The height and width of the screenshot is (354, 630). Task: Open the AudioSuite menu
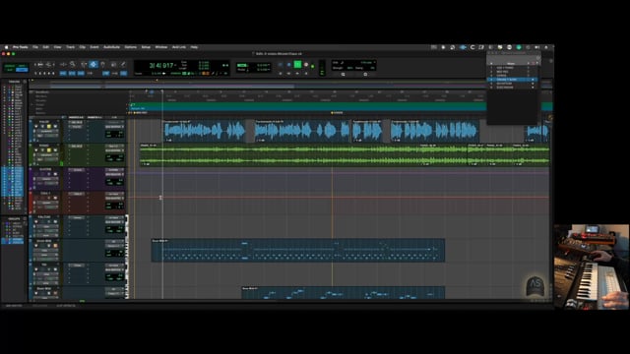click(111, 47)
